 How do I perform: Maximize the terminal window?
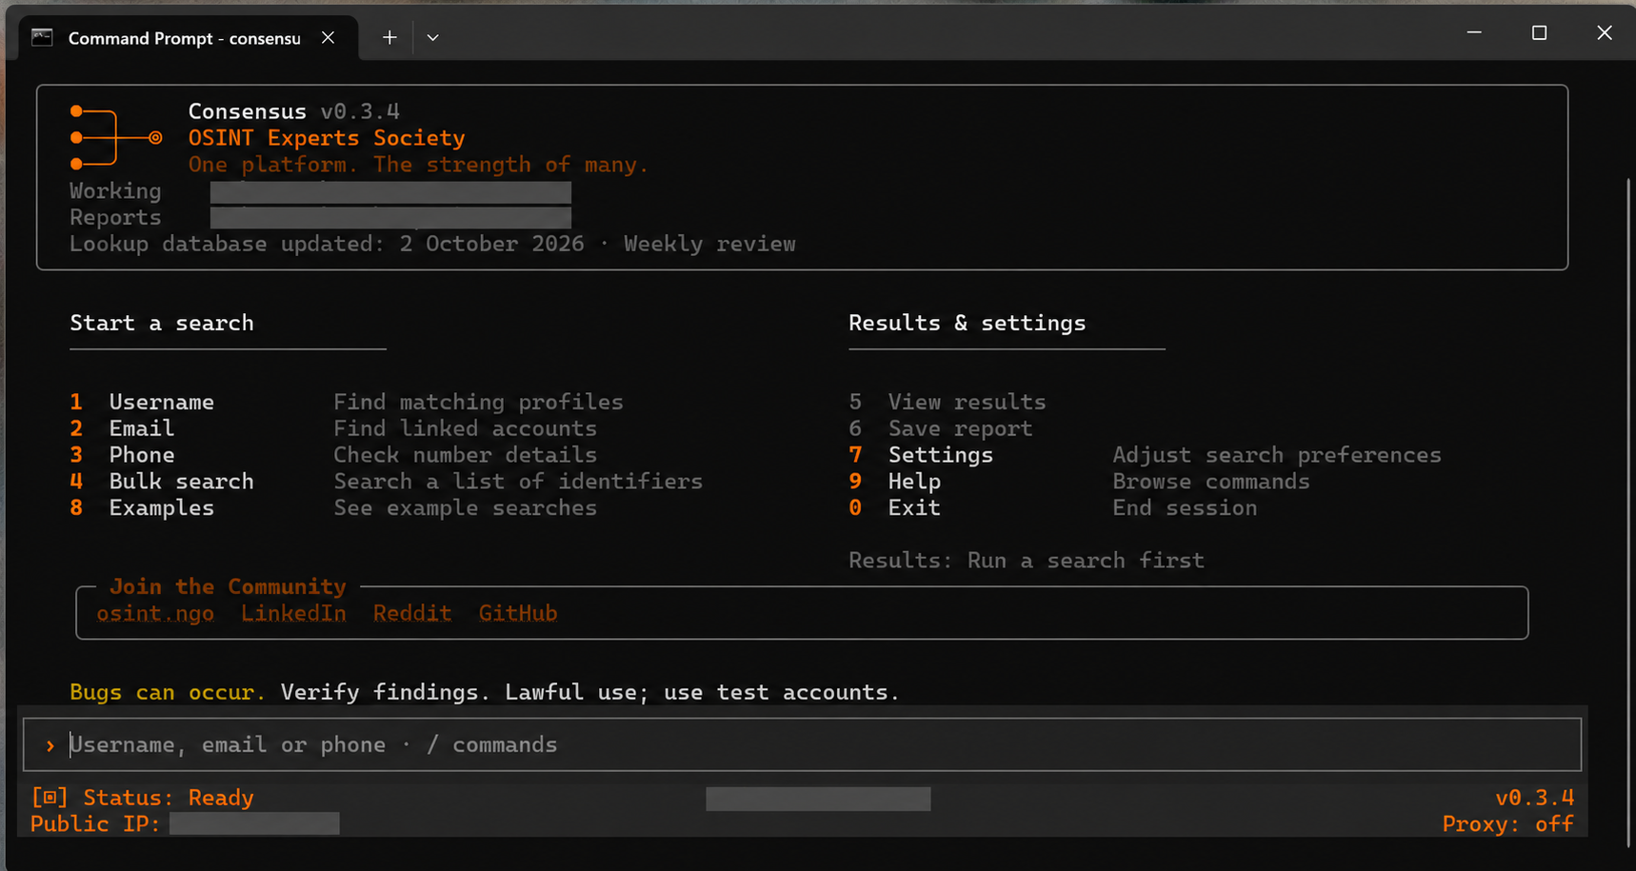click(1539, 32)
